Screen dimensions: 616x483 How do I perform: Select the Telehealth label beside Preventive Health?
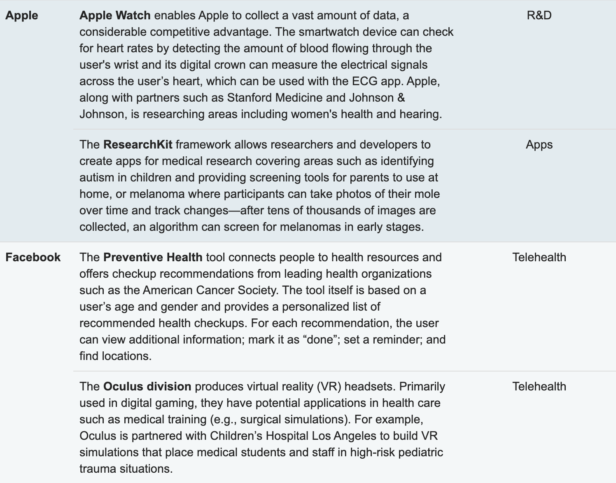[x=539, y=258]
